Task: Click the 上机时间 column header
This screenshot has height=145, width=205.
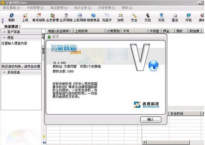Action: click(x=90, y=31)
